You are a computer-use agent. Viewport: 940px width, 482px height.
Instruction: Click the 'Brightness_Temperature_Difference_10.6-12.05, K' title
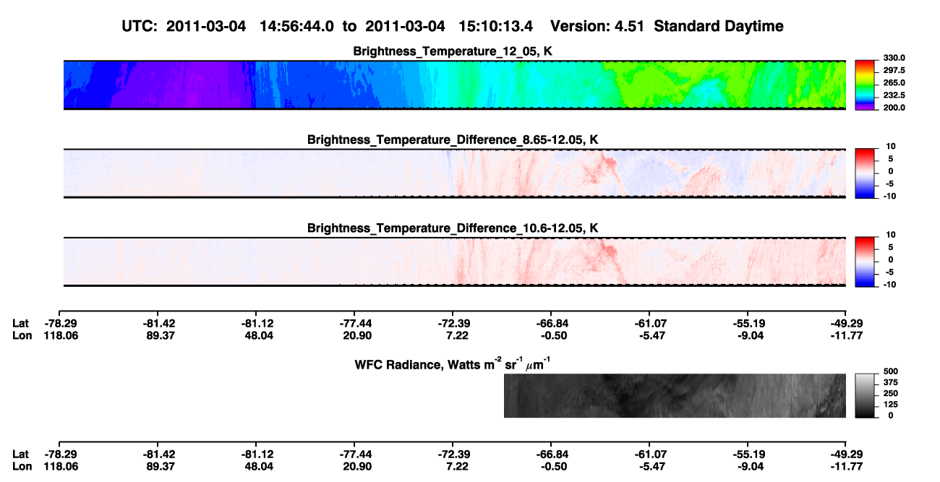pyautogui.click(x=453, y=228)
